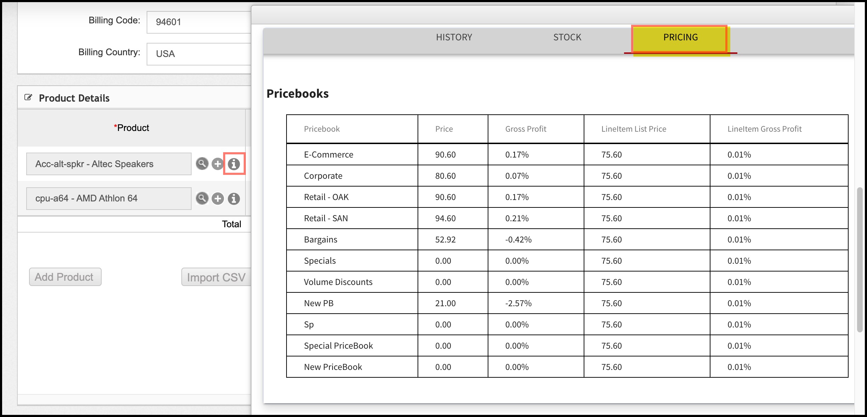Click the vertical scrollbar on the right
This screenshot has height=417, width=867.
[x=860, y=259]
